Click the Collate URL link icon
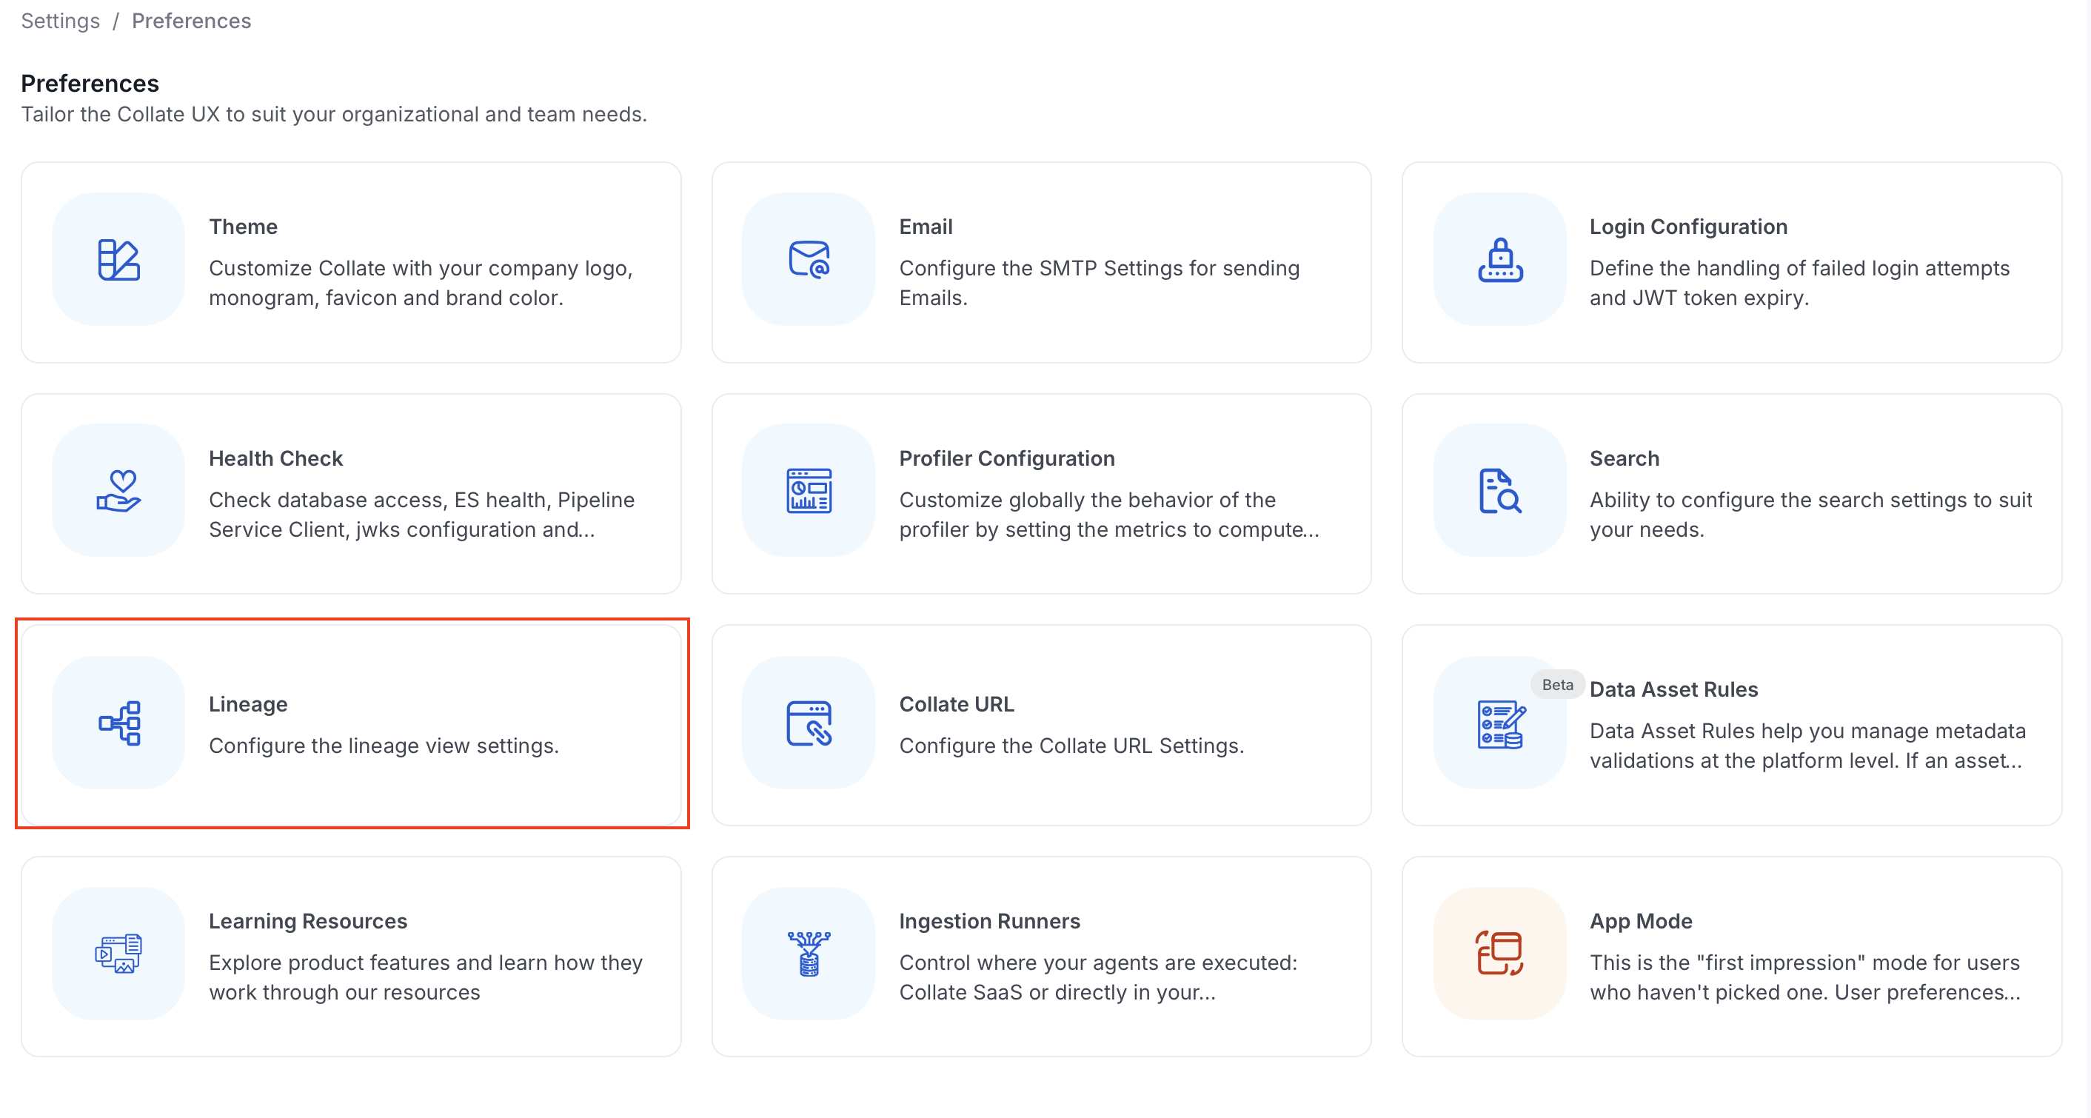Viewport: 2091px width, 1118px height. [x=809, y=723]
